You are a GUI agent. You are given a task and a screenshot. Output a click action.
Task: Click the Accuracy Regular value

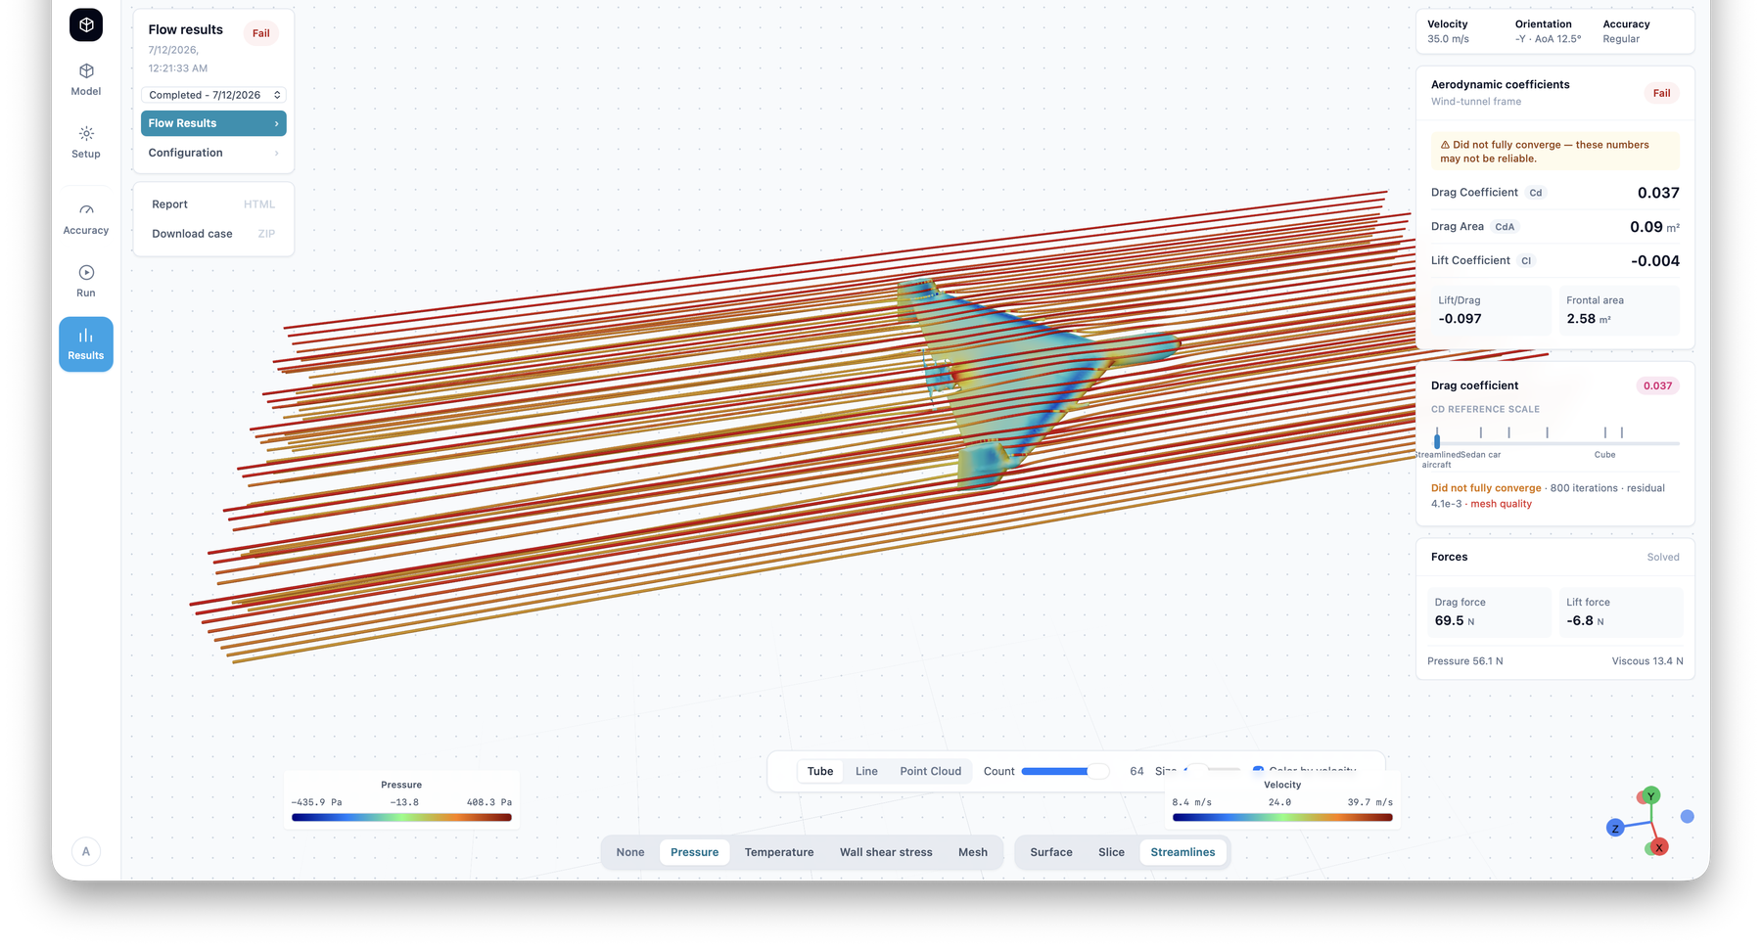pos(1621,39)
